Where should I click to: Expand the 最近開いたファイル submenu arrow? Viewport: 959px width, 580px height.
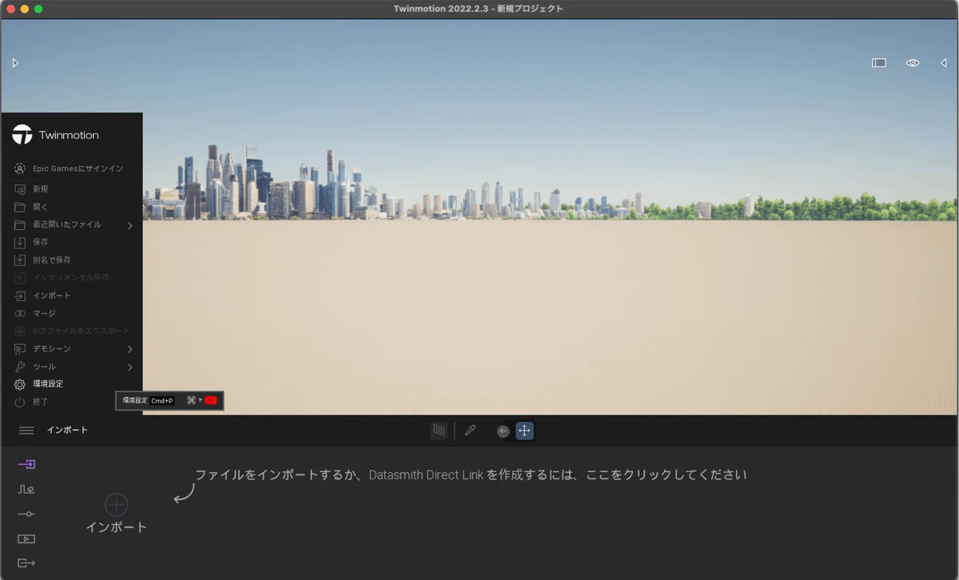(130, 225)
